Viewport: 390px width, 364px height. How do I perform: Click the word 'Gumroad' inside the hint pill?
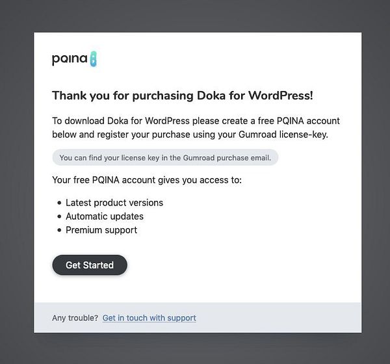click(199, 158)
